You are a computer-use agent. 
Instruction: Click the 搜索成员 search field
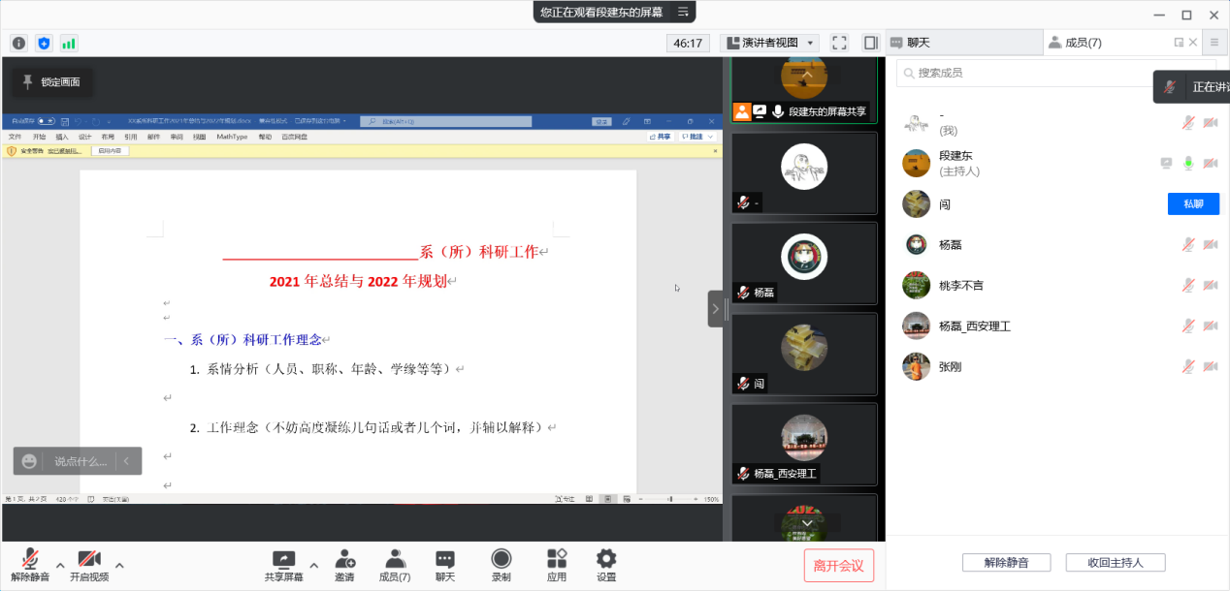coord(1028,73)
